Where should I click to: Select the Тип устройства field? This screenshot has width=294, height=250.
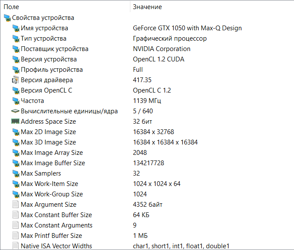click(44, 38)
